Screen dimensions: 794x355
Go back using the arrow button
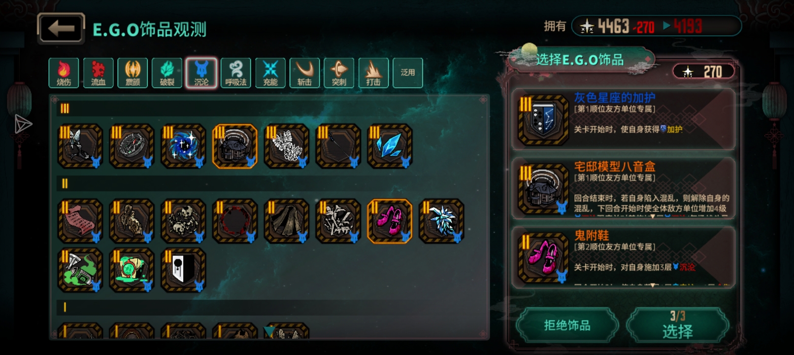61,29
